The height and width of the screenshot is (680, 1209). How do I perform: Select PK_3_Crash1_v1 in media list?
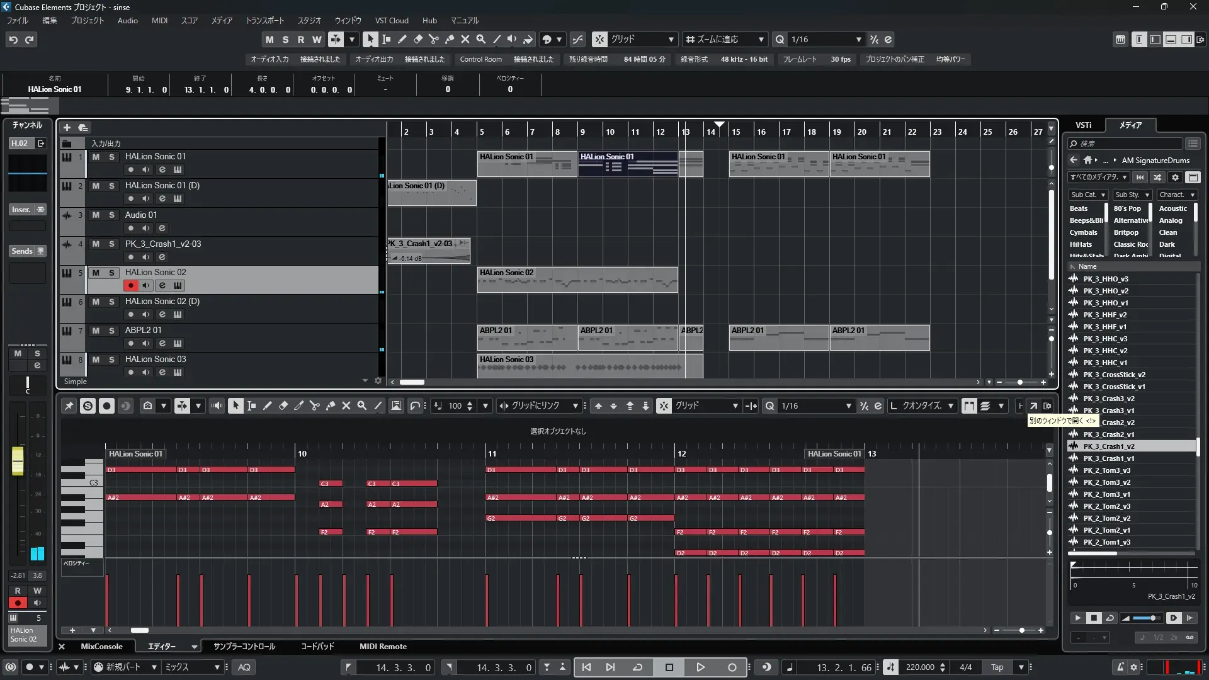[x=1108, y=458]
